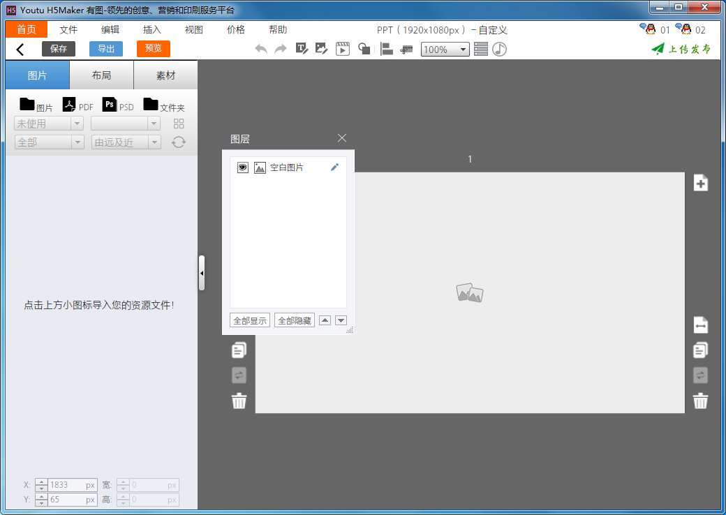This screenshot has width=726, height=515.
Task: Click the 保存 save button
Action: tap(59, 49)
